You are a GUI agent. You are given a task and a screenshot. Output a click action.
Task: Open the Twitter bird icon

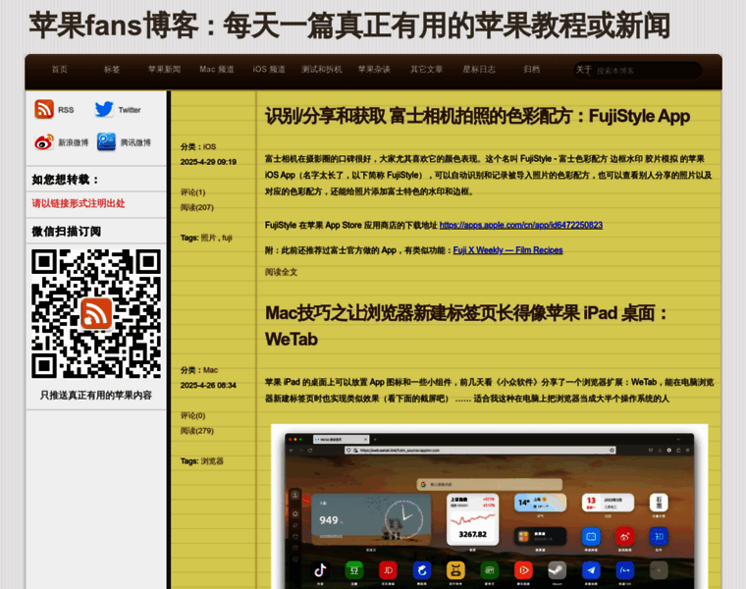tap(104, 109)
